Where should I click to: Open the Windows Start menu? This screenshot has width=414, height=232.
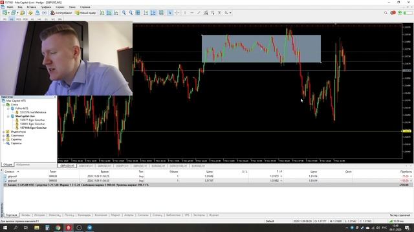pyautogui.click(x=5, y=227)
